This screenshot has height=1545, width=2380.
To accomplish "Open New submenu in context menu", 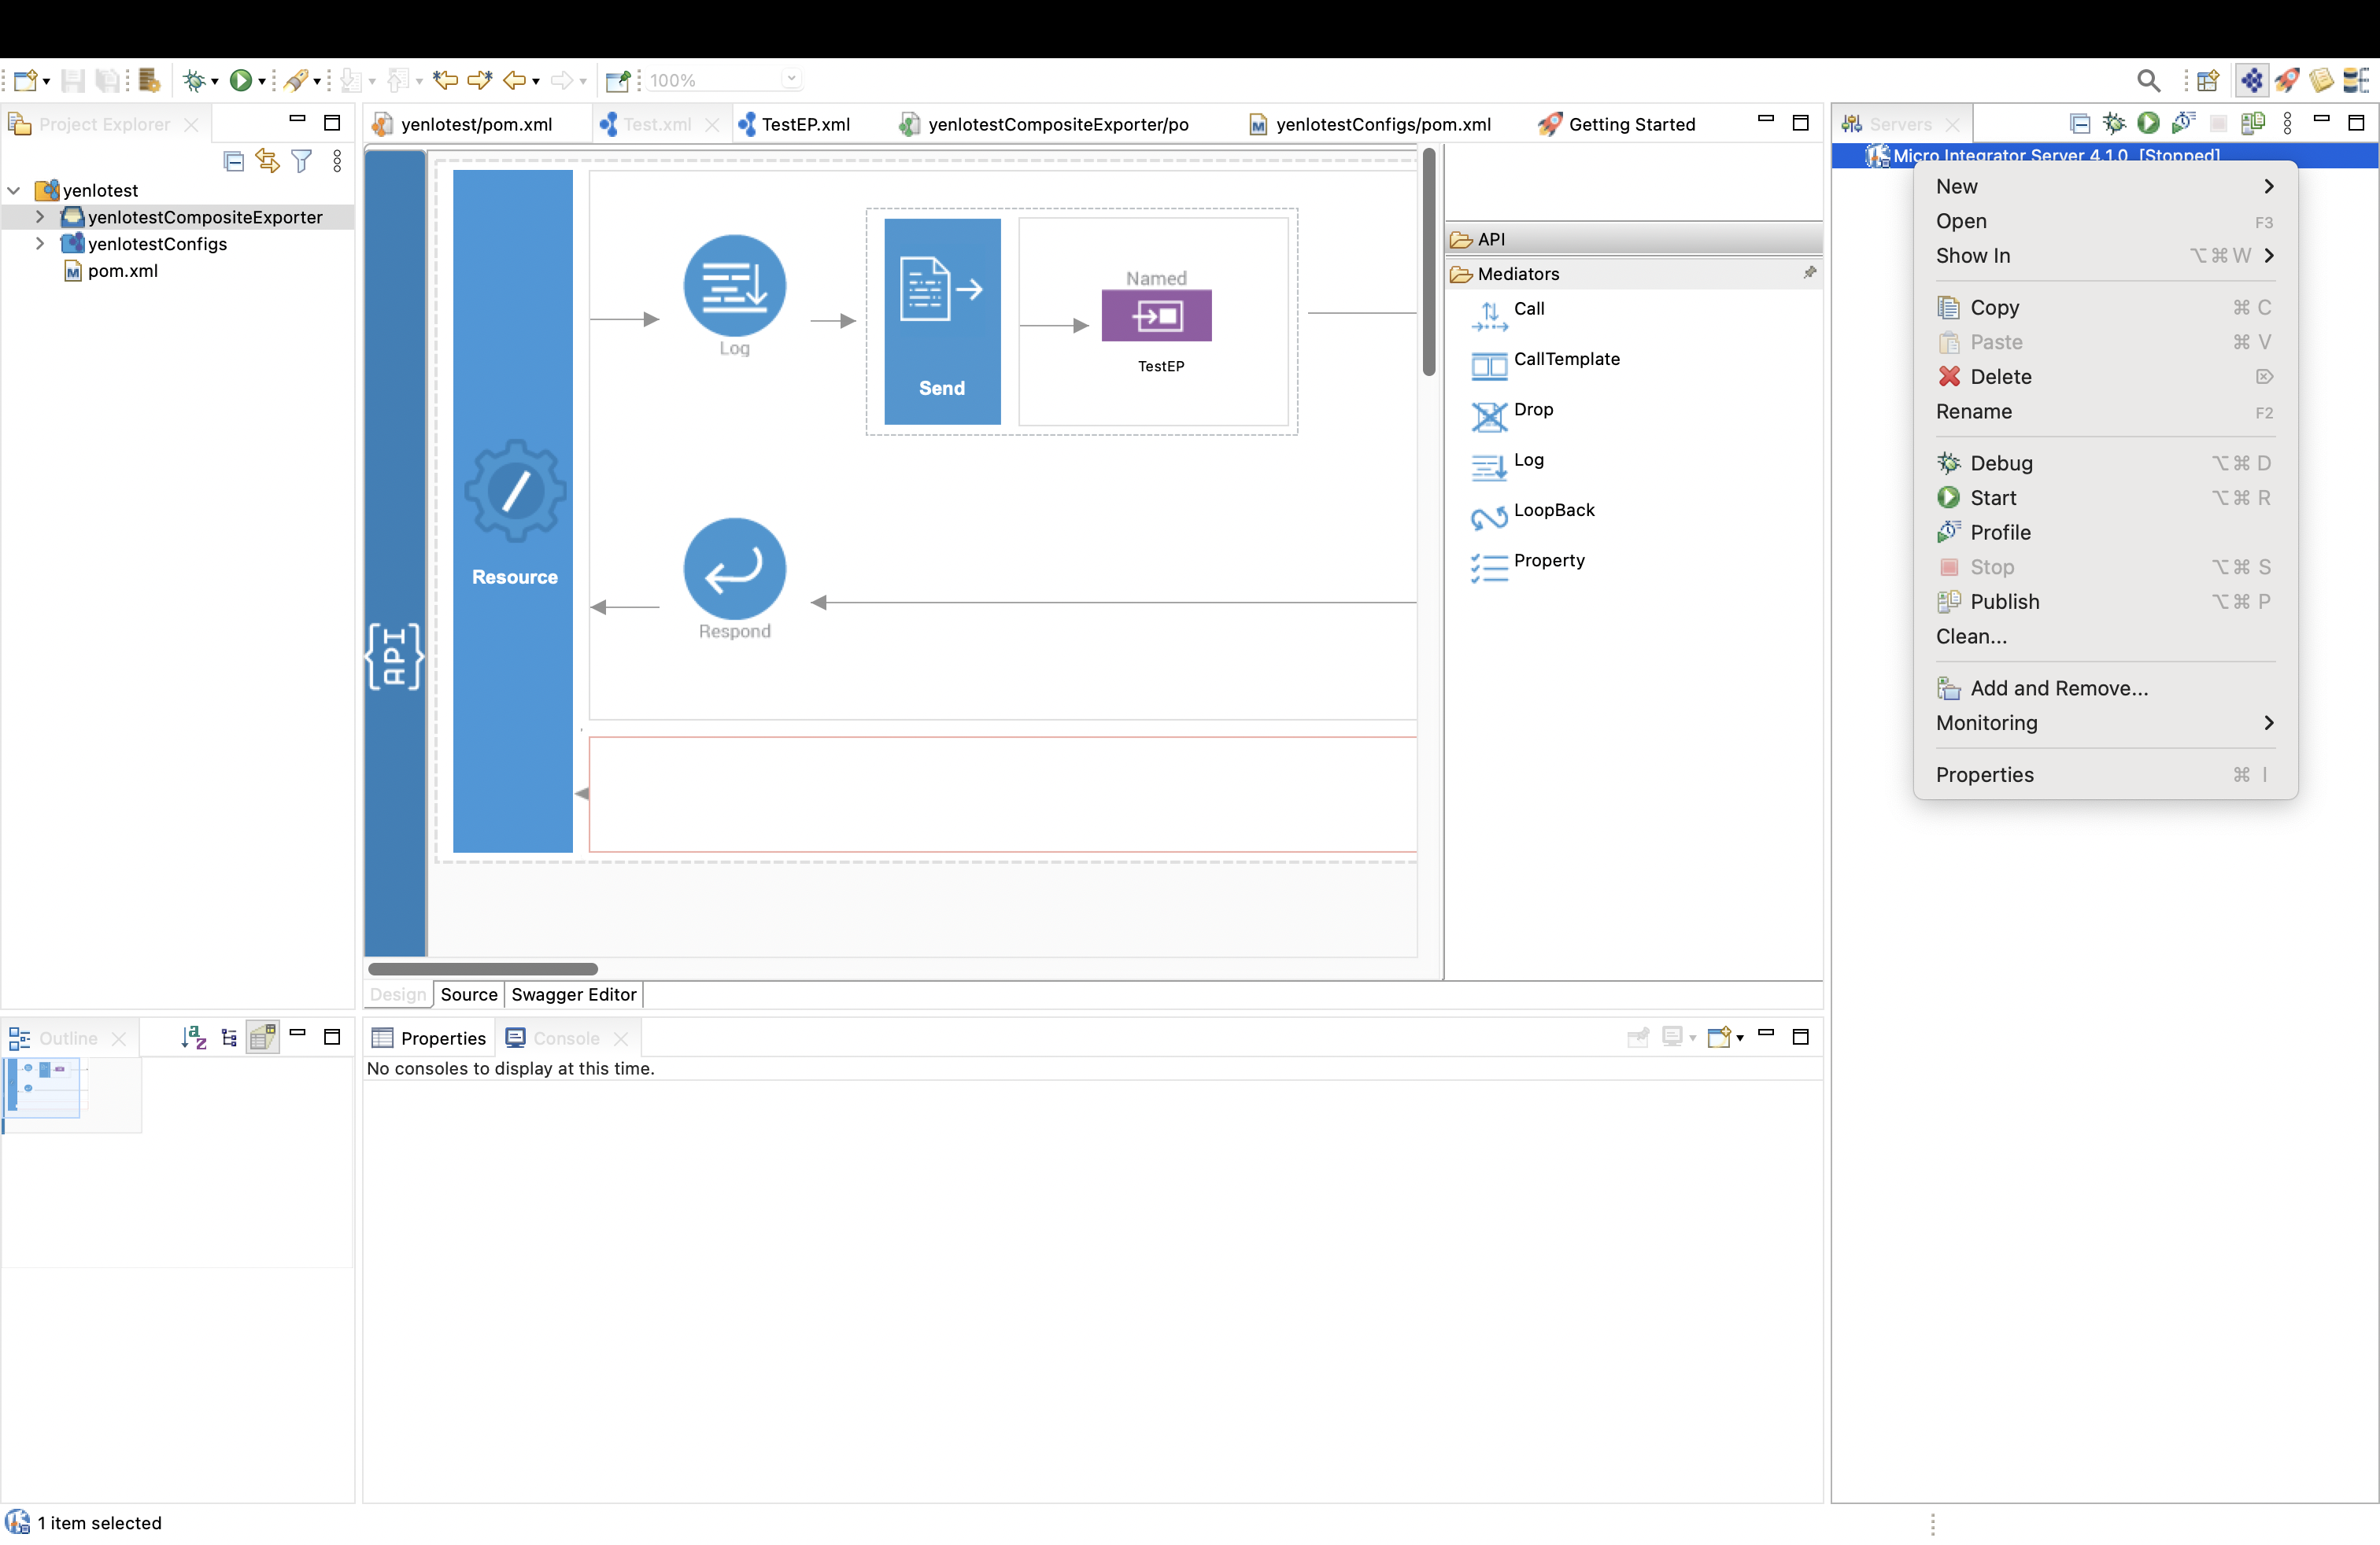I will tap(2104, 187).
